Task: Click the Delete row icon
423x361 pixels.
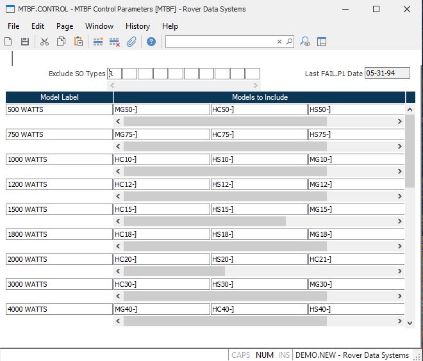Action: click(x=115, y=42)
